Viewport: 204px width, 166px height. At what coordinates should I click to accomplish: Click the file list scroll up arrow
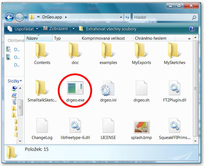coord(195,38)
